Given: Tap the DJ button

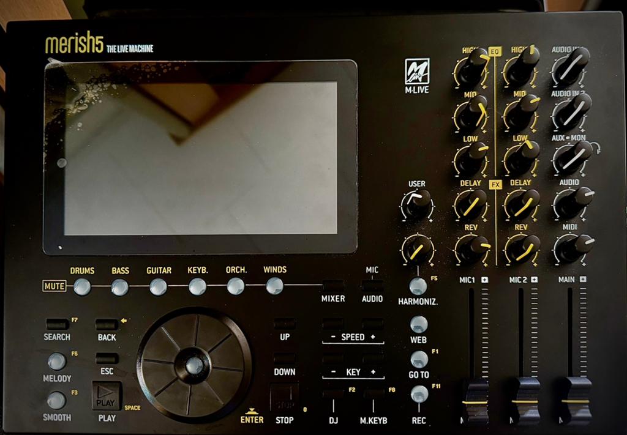Looking at the screenshot, I should (x=333, y=393).
